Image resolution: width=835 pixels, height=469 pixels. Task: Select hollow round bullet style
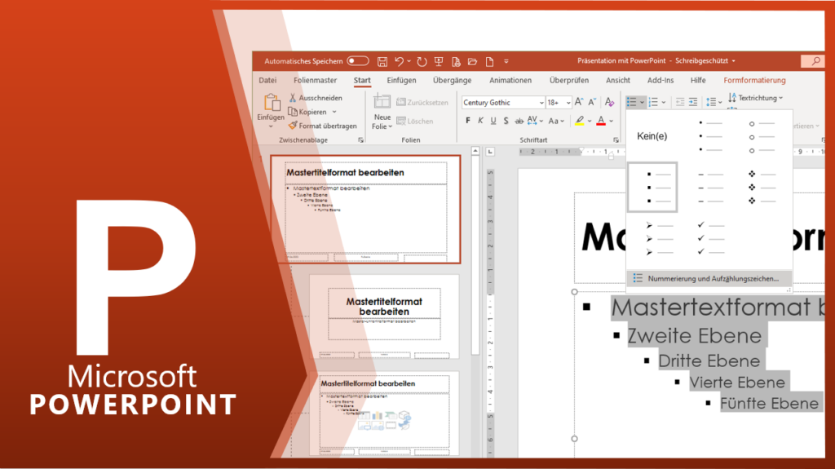pos(762,136)
